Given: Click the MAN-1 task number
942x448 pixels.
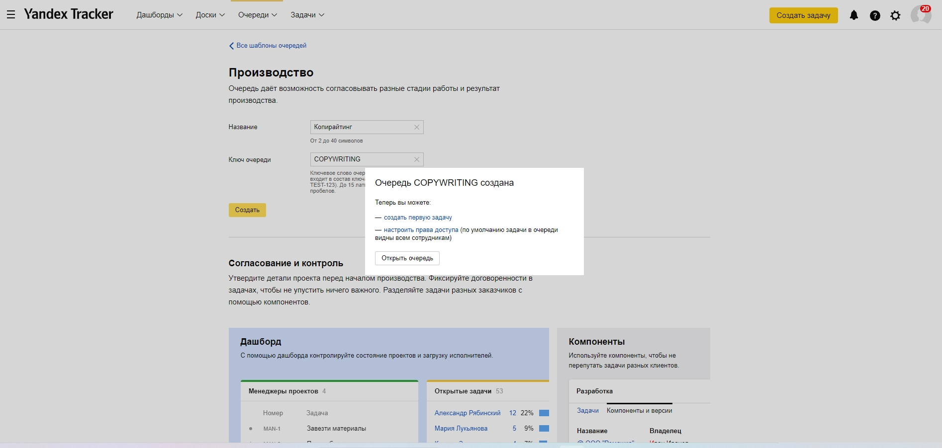Looking at the screenshot, I should pos(272,429).
